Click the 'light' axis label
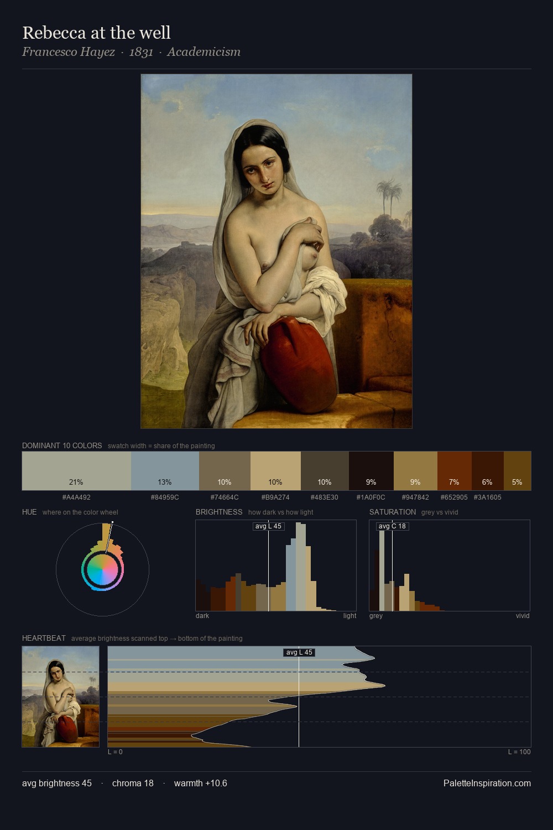553x830 pixels. [x=349, y=616]
